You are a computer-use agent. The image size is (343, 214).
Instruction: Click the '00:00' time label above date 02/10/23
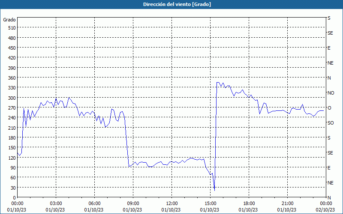coord(326,204)
